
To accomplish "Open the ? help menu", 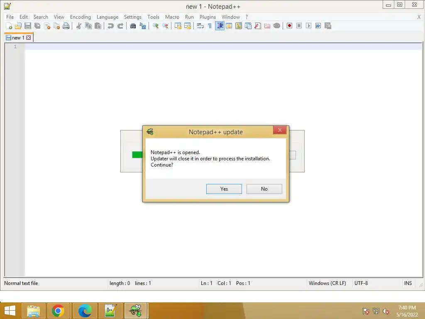I will (247, 17).
